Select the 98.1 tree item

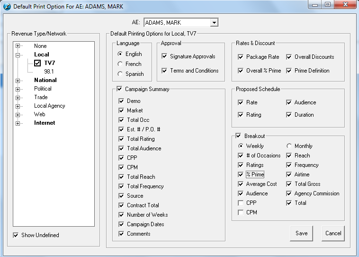tap(50, 72)
